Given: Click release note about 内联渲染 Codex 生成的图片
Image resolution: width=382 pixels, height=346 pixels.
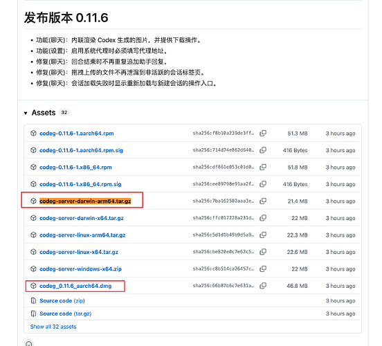Looking at the screenshot, I should coord(119,40).
